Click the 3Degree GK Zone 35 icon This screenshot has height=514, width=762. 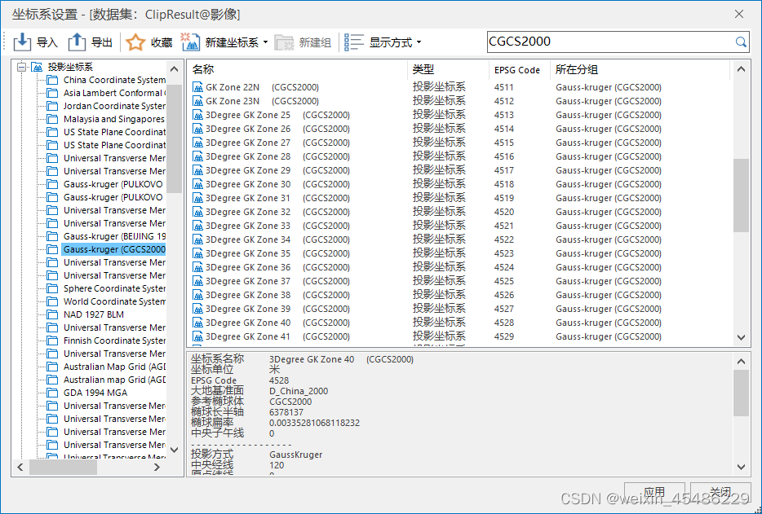(x=197, y=253)
